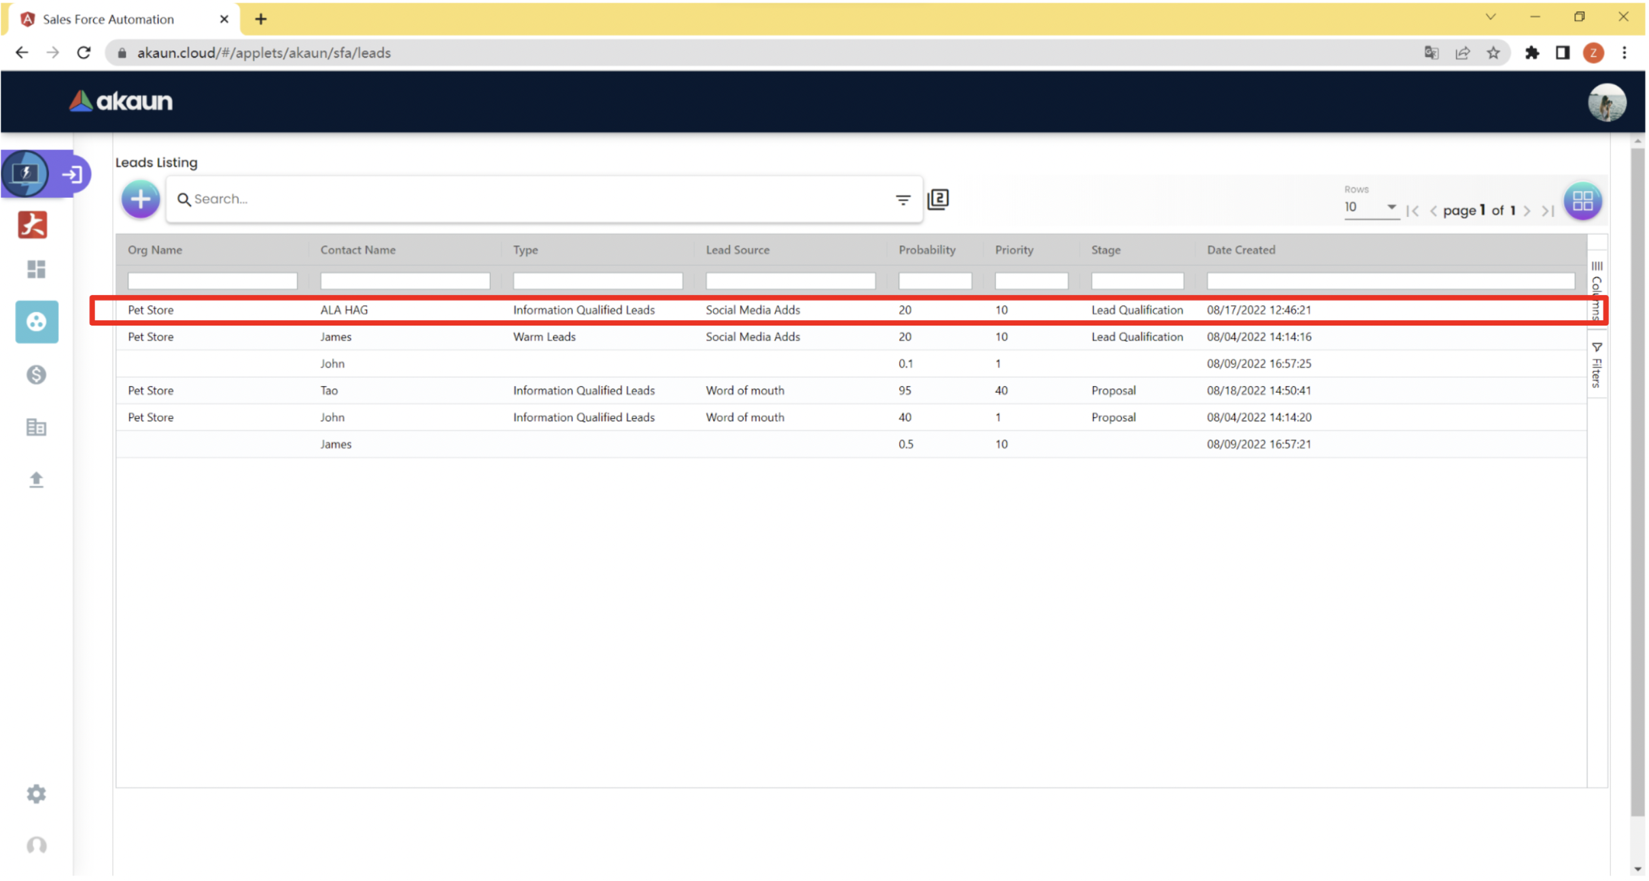Jump to last page arrow
The height and width of the screenshot is (881, 1649).
point(1548,211)
